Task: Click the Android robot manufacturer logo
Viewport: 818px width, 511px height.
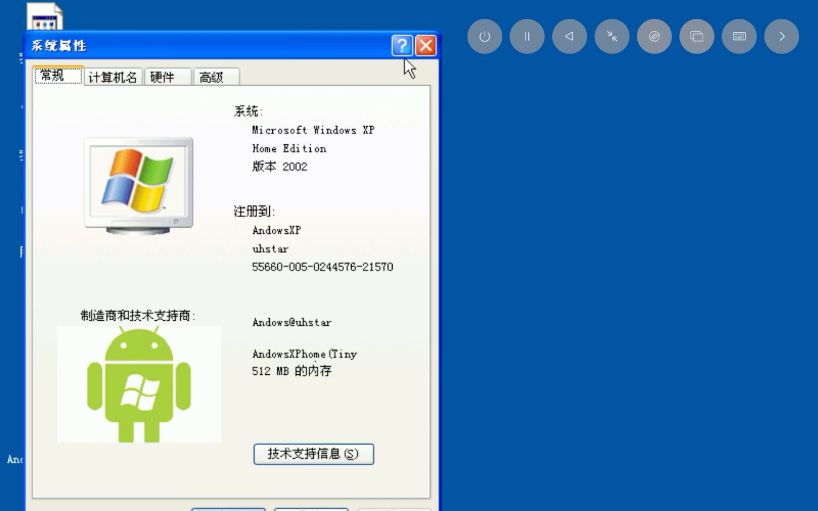Action: [x=139, y=384]
